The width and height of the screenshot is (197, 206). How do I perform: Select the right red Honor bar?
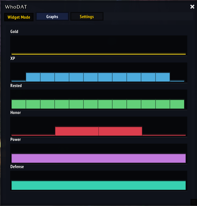click(x=120, y=131)
